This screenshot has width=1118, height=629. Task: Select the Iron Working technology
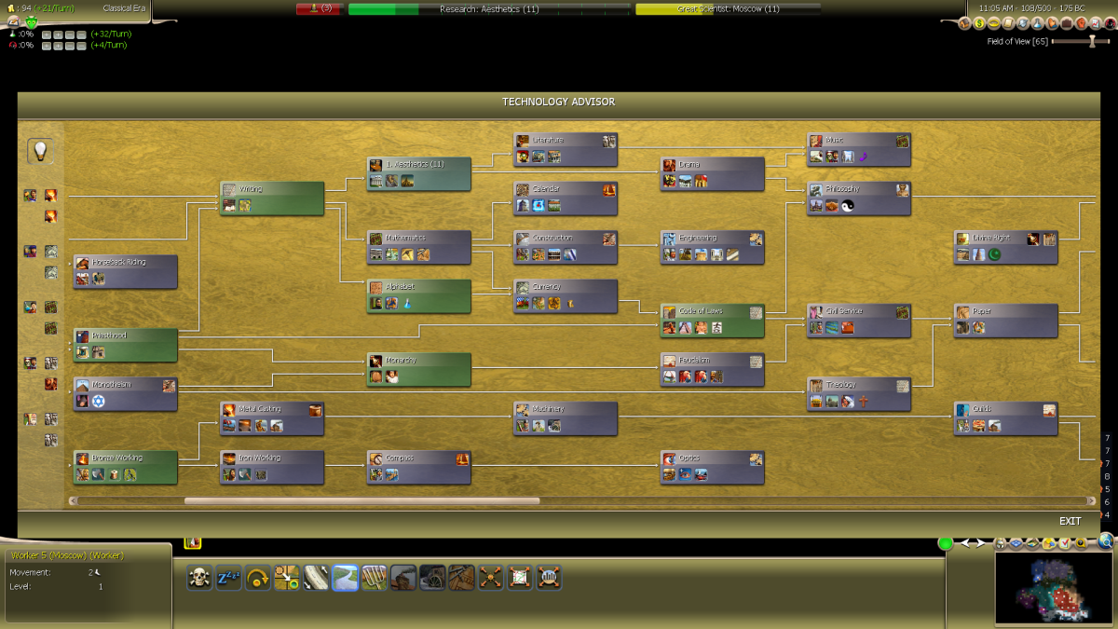tap(272, 468)
